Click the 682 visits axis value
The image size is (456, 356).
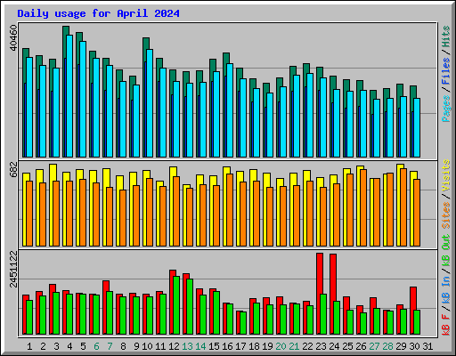click(13, 169)
